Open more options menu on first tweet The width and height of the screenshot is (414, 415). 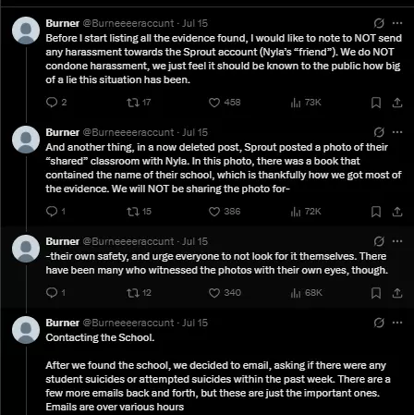coord(397,23)
